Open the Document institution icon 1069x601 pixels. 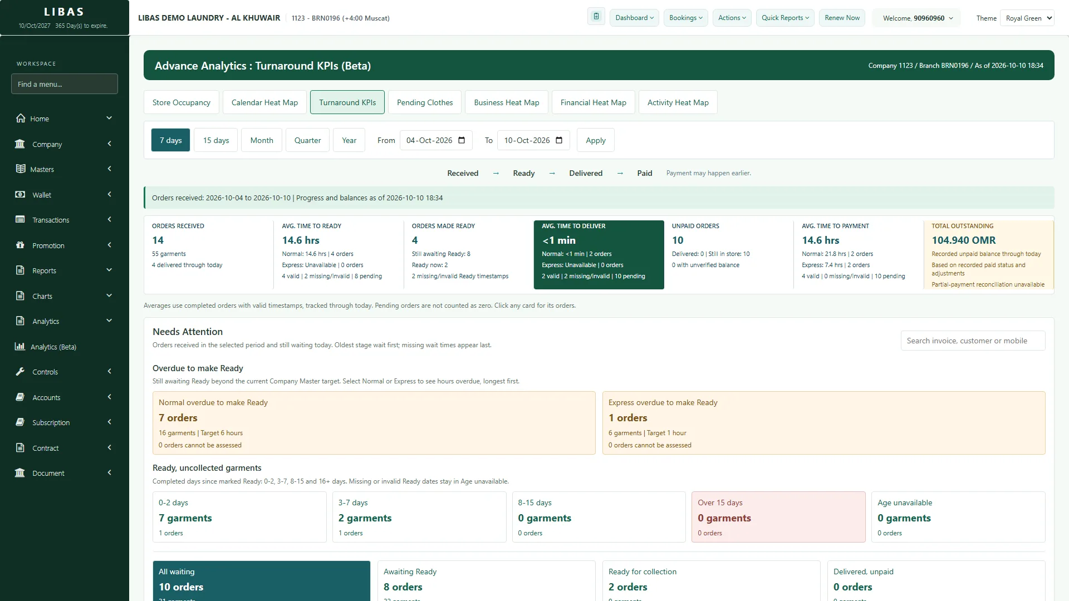pyautogui.click(x=20, y=472)
